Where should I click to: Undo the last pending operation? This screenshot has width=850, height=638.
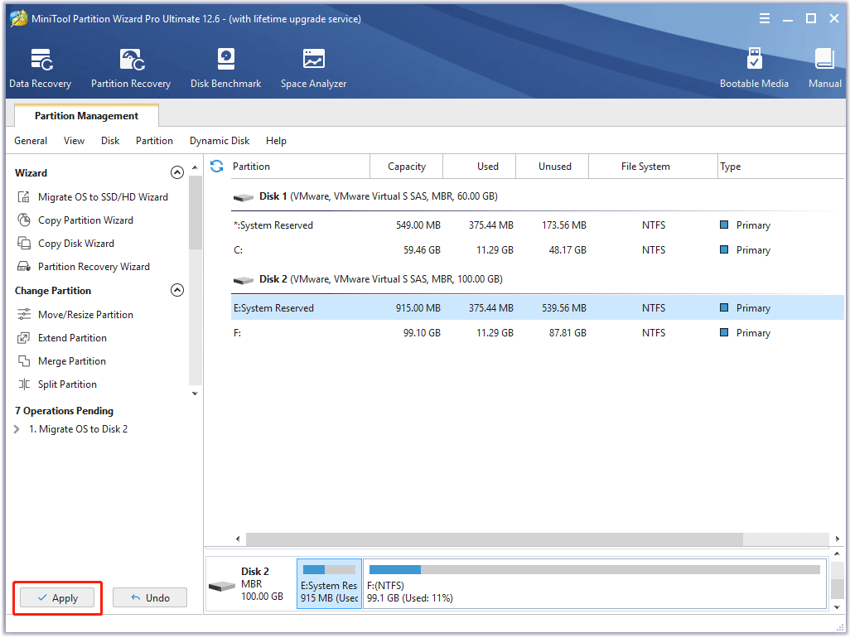pyautogui.click(x=150, y=598)
